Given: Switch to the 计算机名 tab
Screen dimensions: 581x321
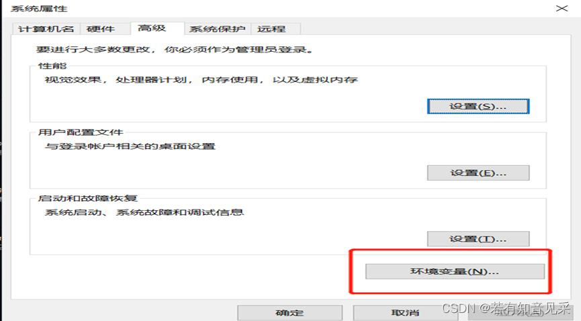Looking at the screenshot, I should click(x=46, y=29).
